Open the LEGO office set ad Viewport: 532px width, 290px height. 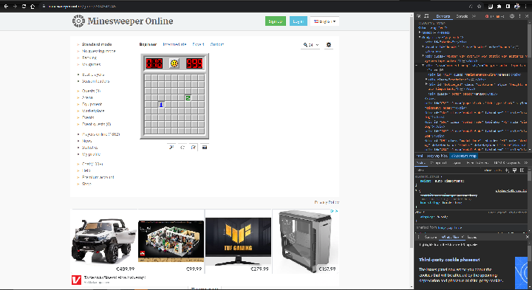(x=171, y=241)
